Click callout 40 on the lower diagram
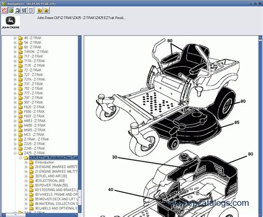Screen dimensions: 263x217 pyautogui.click(x=110, y=190)
